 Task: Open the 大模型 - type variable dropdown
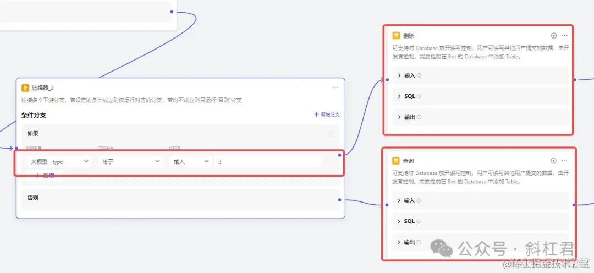pyautogui.click(x=59, y=161)
